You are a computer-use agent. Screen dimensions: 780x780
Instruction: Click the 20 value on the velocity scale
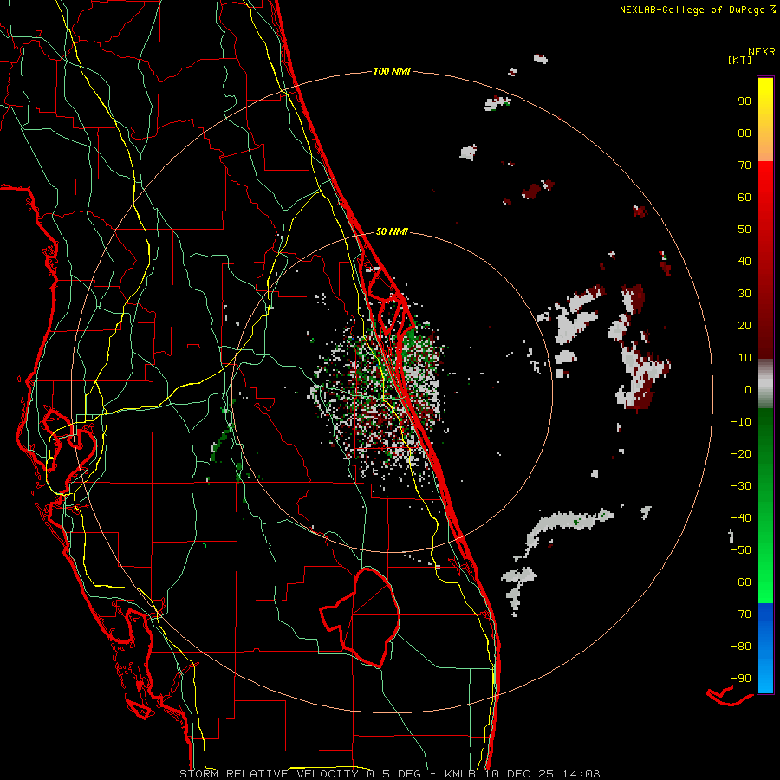744,325
